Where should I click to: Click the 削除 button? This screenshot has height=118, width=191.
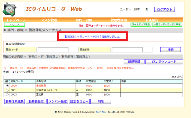[x=101, y=102]
